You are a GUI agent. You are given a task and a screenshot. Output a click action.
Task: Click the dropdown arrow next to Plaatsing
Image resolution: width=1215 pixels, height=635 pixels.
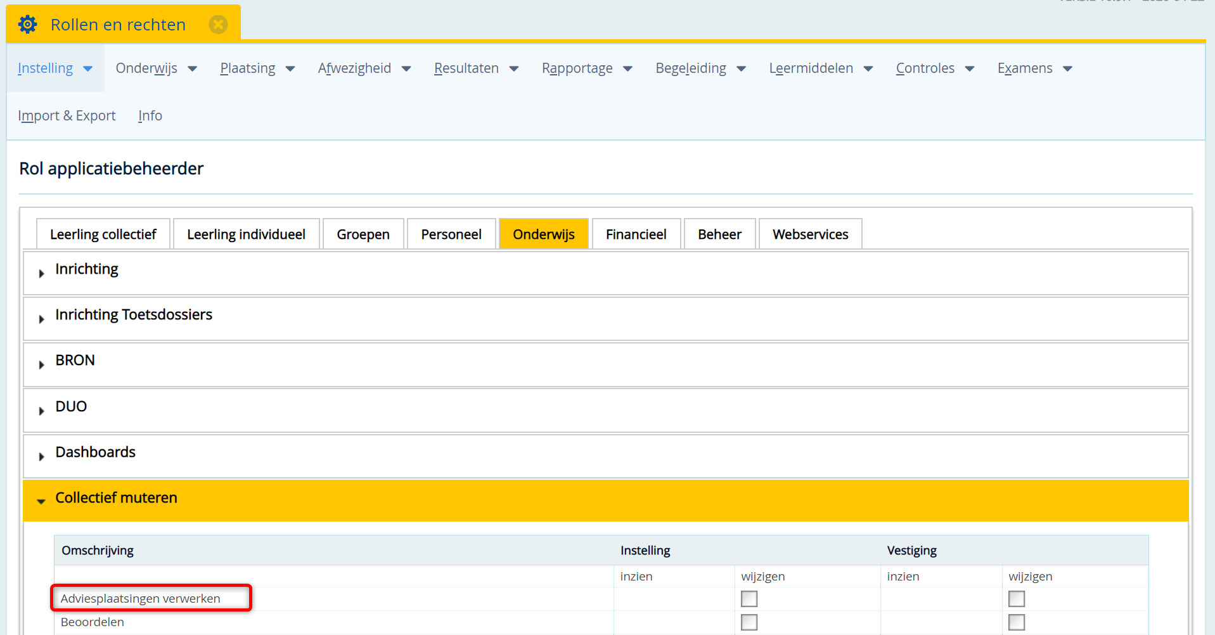(x=290, y=69)
